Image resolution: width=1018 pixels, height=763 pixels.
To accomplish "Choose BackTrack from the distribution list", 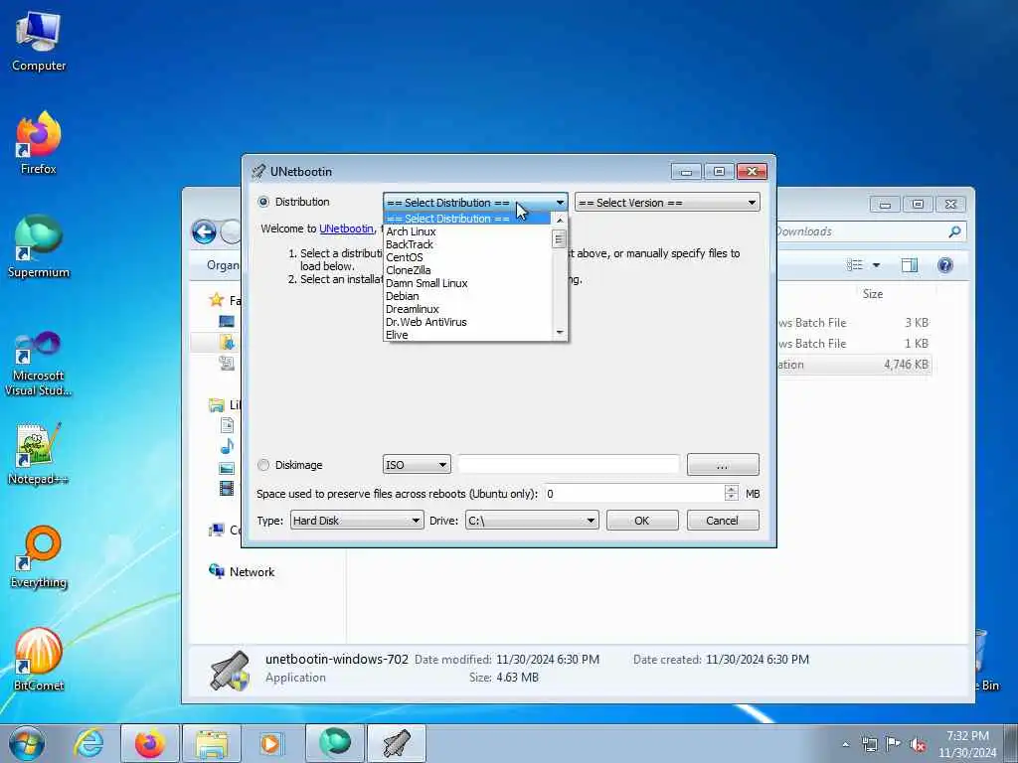I will tap(467, 244).
